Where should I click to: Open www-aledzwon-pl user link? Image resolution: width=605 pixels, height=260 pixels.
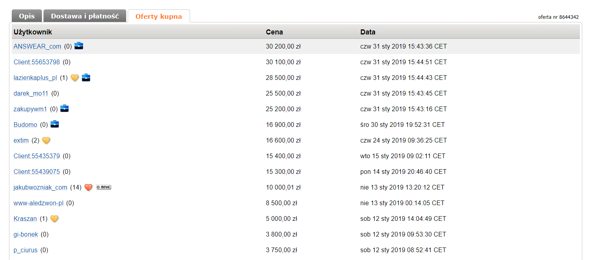click(x=38, y=203)
